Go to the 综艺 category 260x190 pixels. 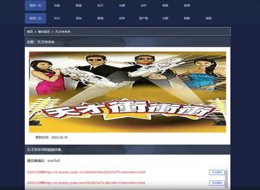(x=100, y=6)
